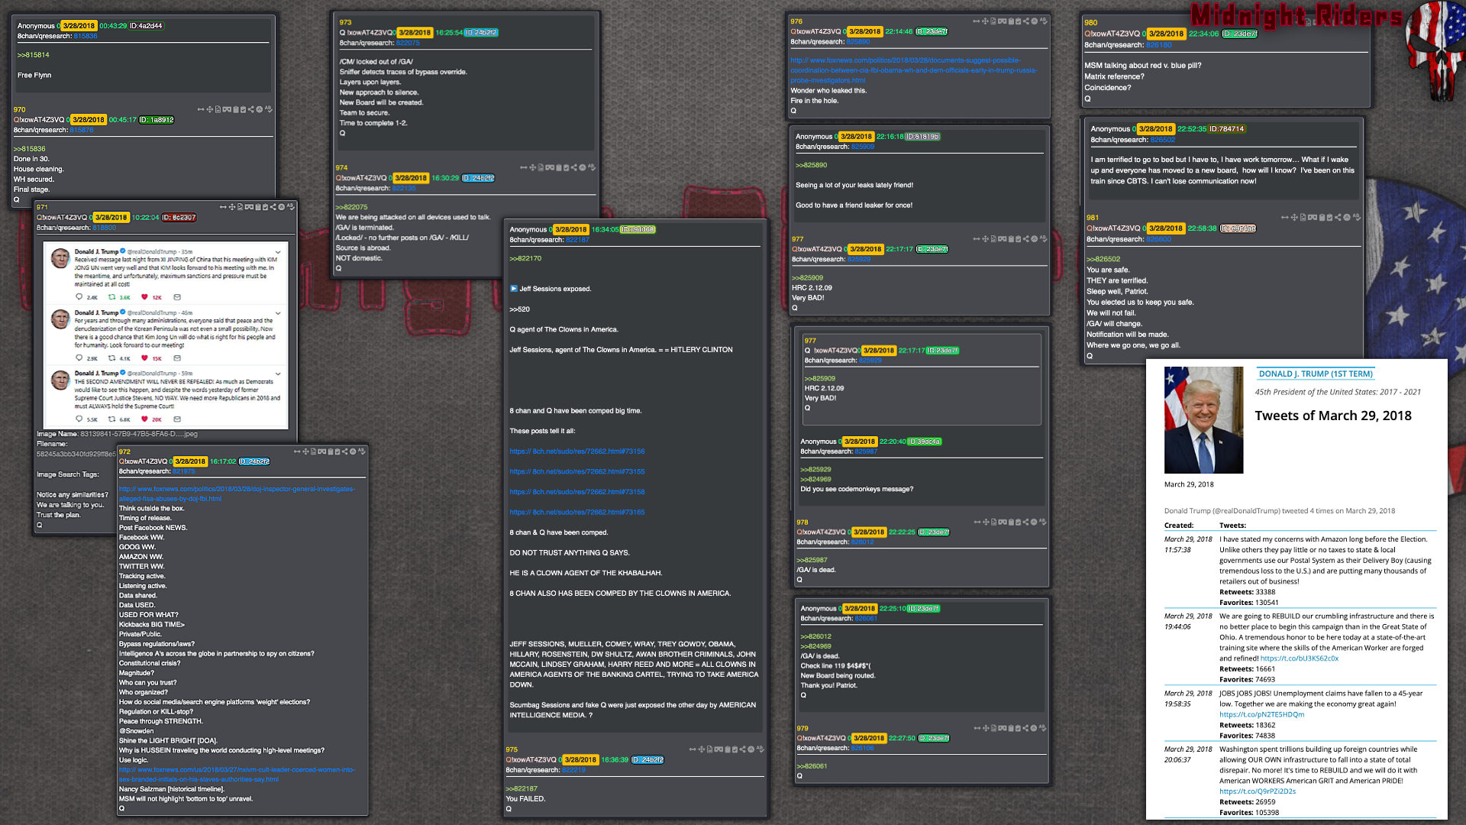The height and width of the screenshot is (825, 1466).
Task: Click the clipboard-check icon on post 978
Action: click(1019, 522)
